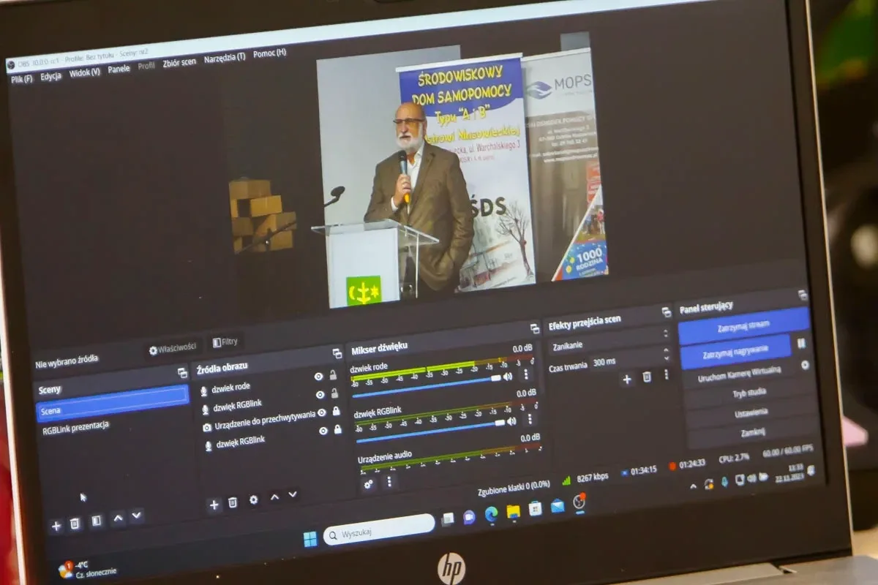Open Ustawienia from control panel
Viewport: 878px width, 585px height.
(x=751, y=412)
